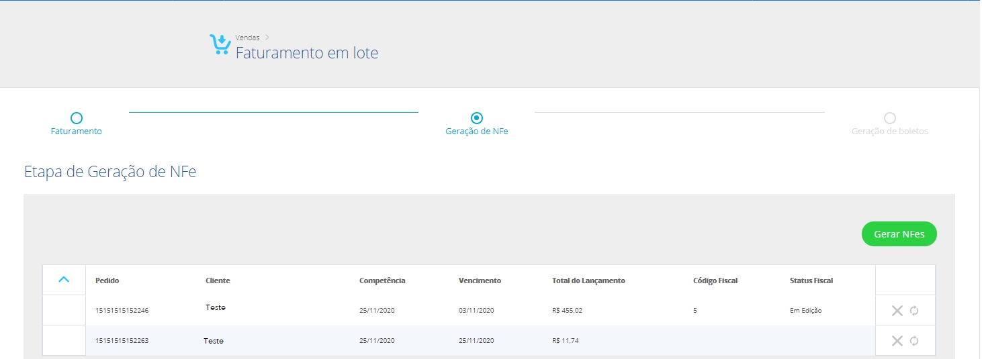Select the Geração de NFe step circle
The width and height of the screenshot is (982, 359).
point(477,118)
